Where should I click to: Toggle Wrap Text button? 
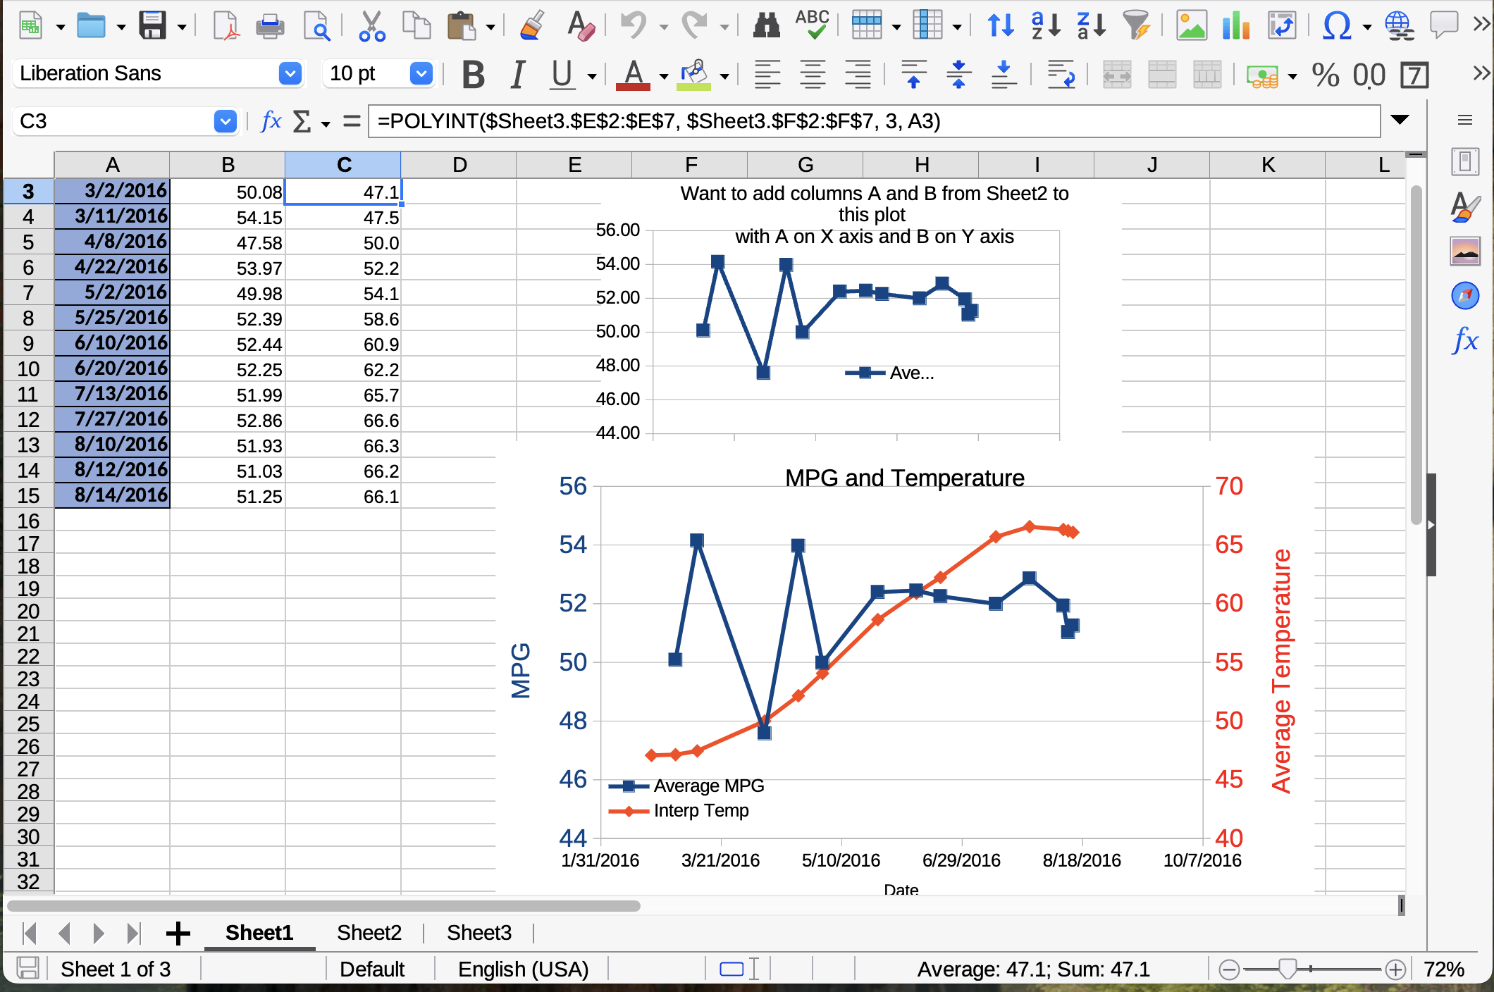(1061, 74)
